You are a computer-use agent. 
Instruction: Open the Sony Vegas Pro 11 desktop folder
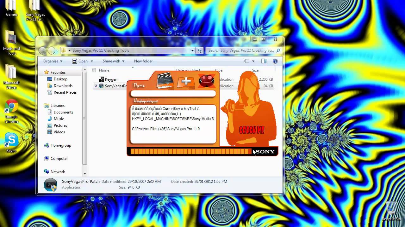(x=35, y=10)
